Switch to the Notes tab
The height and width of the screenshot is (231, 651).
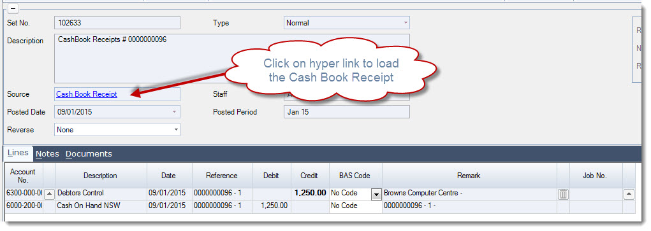point(47,154)
